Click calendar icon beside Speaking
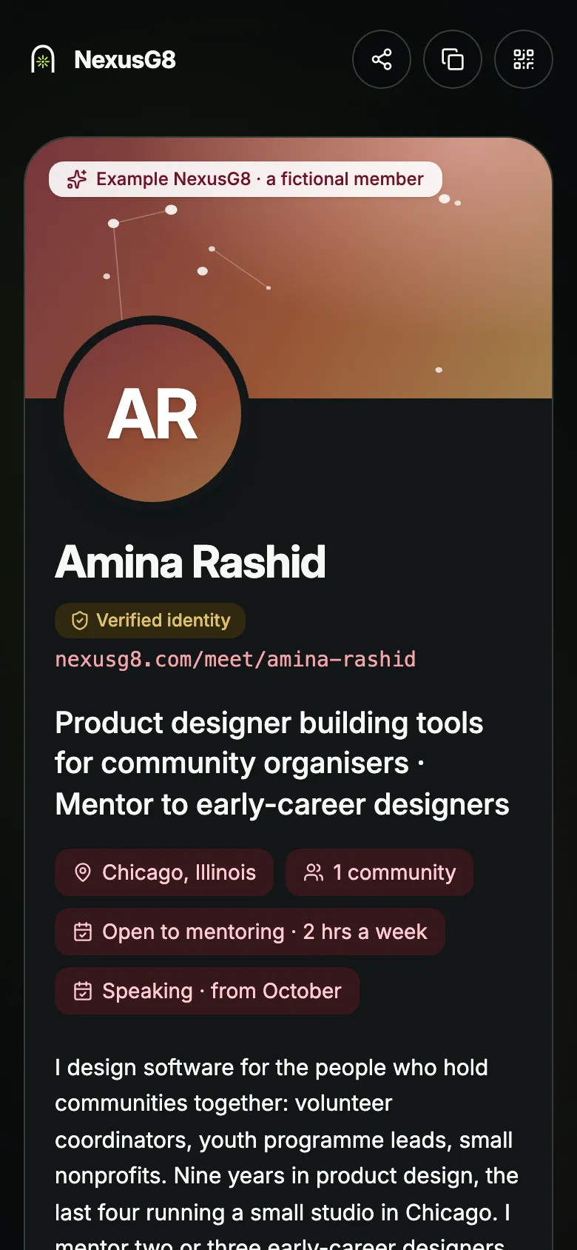Viewport: 577px width, 1250px height. (x=83, y=991)
